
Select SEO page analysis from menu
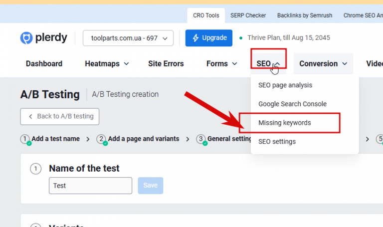click(285, 85)
